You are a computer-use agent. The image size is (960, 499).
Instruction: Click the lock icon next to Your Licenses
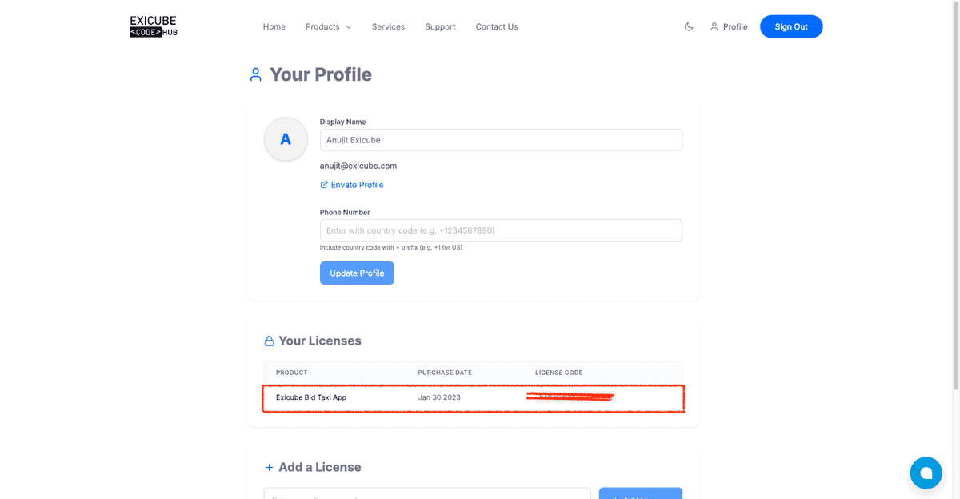(269, 341)
